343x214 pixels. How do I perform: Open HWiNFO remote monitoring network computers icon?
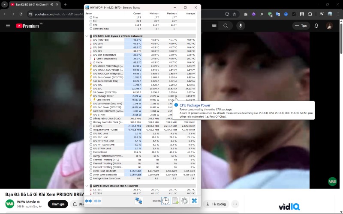point(138,201)
